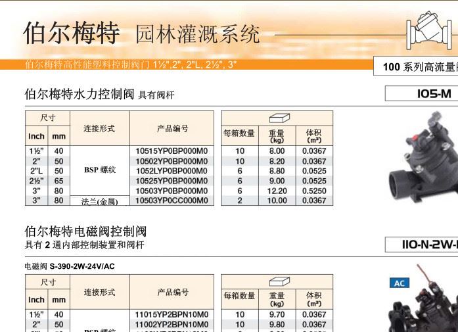Image resolution: width=458 pixels, height=332 pixels.
Task: Click the volume 0.0525 in the 8.80 row
Action: (x=314, y=171)
